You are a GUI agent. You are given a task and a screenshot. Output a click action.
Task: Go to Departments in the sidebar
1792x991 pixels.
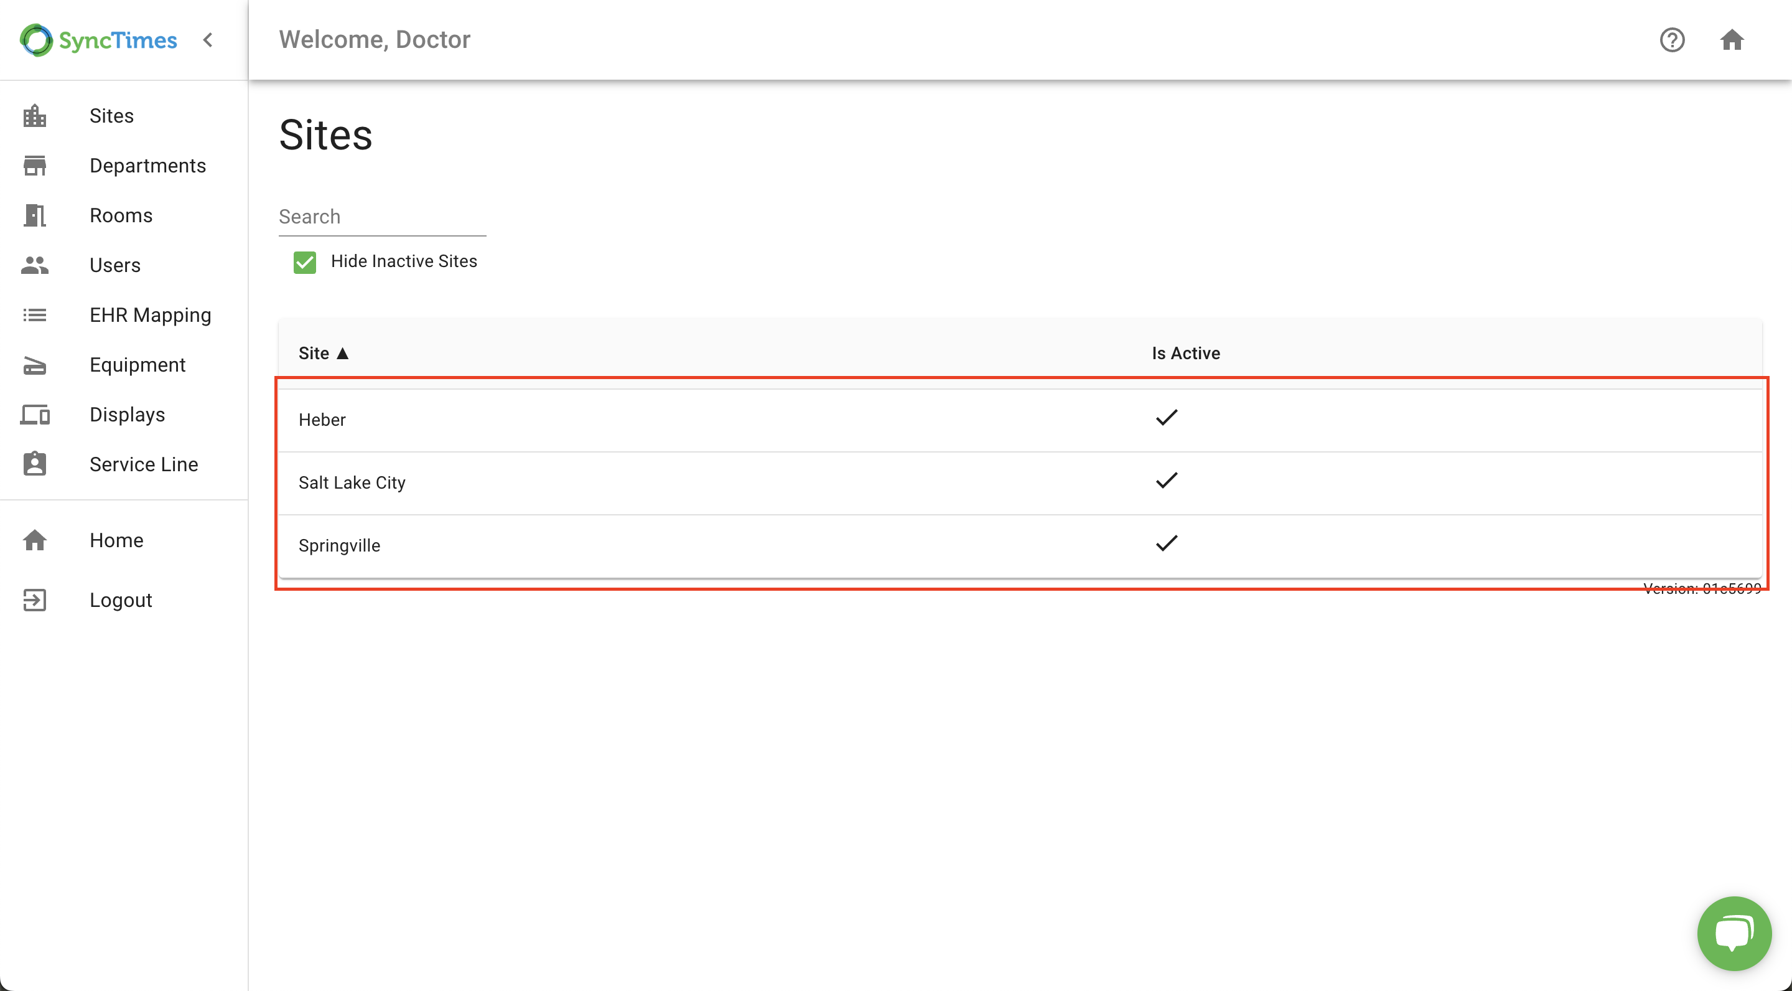tap(147, 166)
